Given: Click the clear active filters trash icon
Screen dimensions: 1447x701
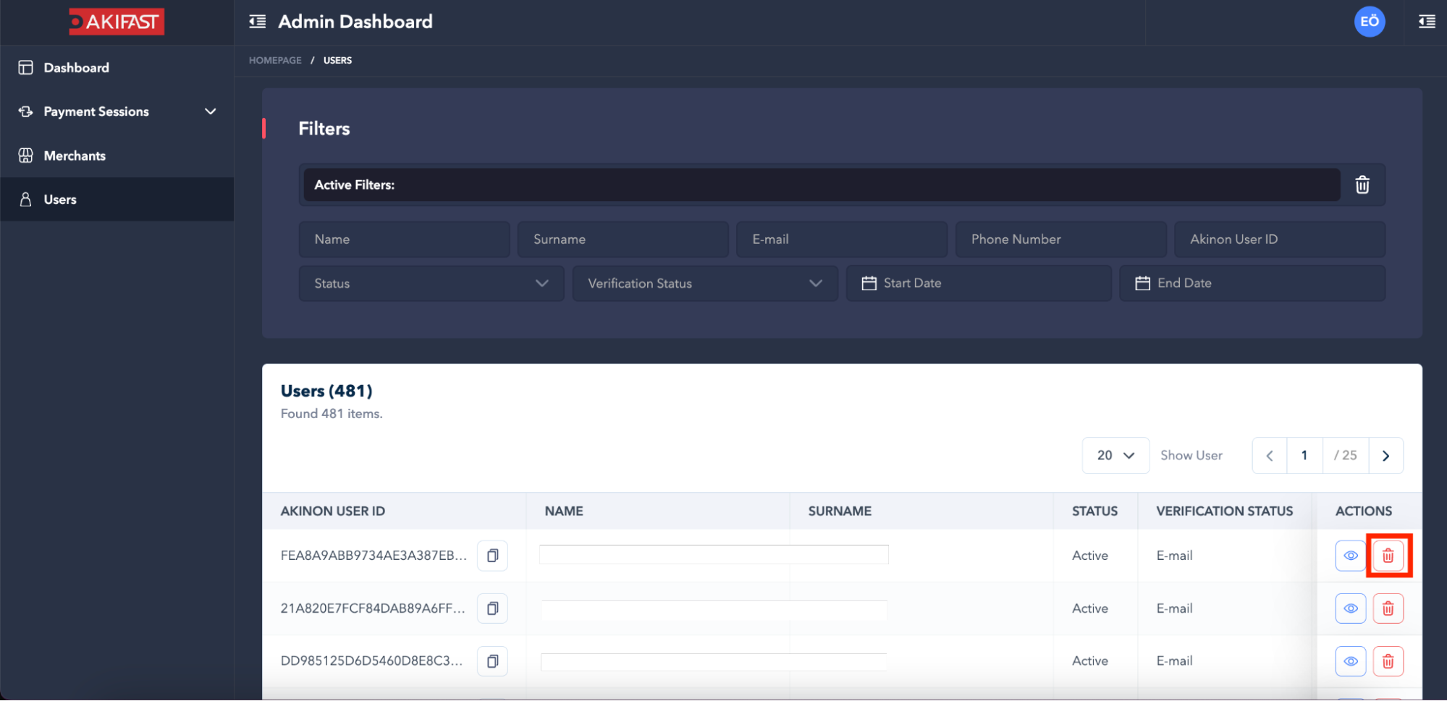Looking at the screenshot, I should click(x=1362, y=185).
